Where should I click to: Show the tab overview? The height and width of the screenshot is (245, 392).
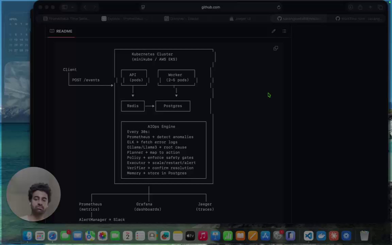coord(380,7)
